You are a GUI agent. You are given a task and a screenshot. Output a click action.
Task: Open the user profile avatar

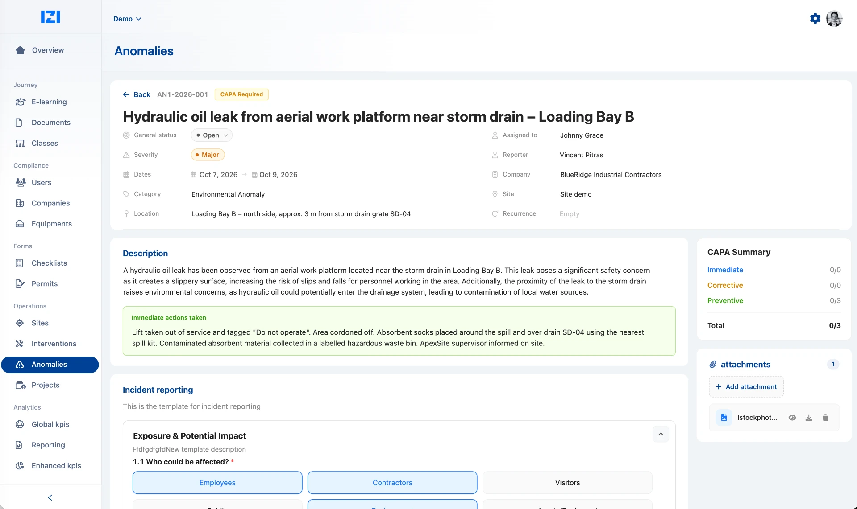834,19
